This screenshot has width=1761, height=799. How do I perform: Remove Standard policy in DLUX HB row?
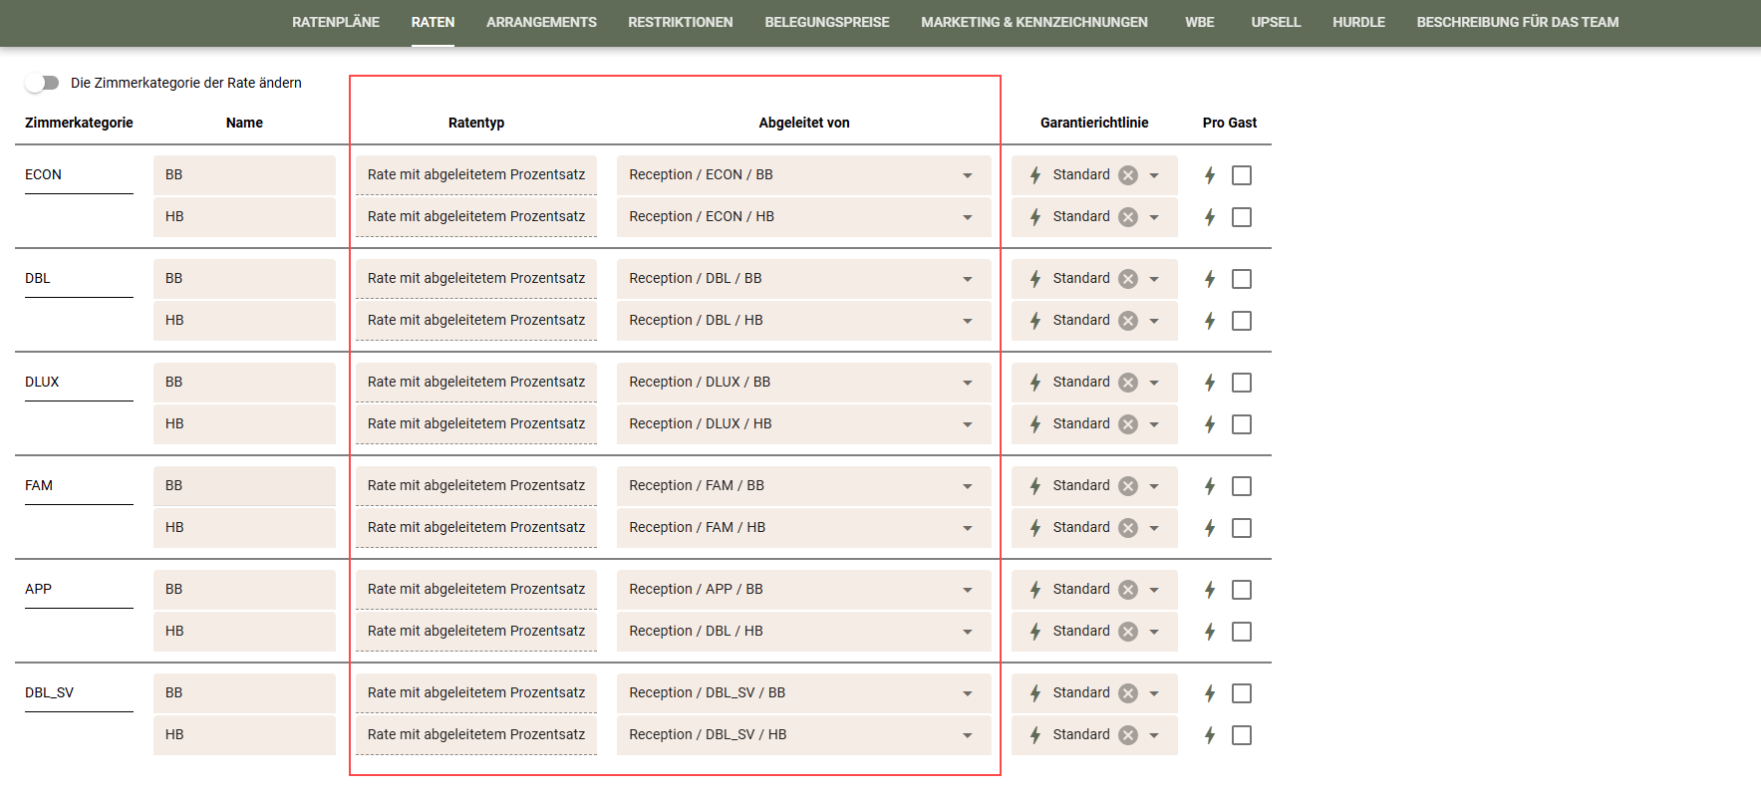[1128, 424]
